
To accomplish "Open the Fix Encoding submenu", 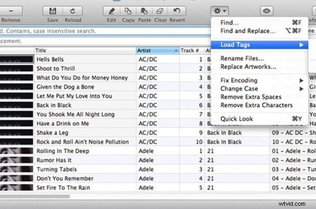I will click(x=259, y=80).
